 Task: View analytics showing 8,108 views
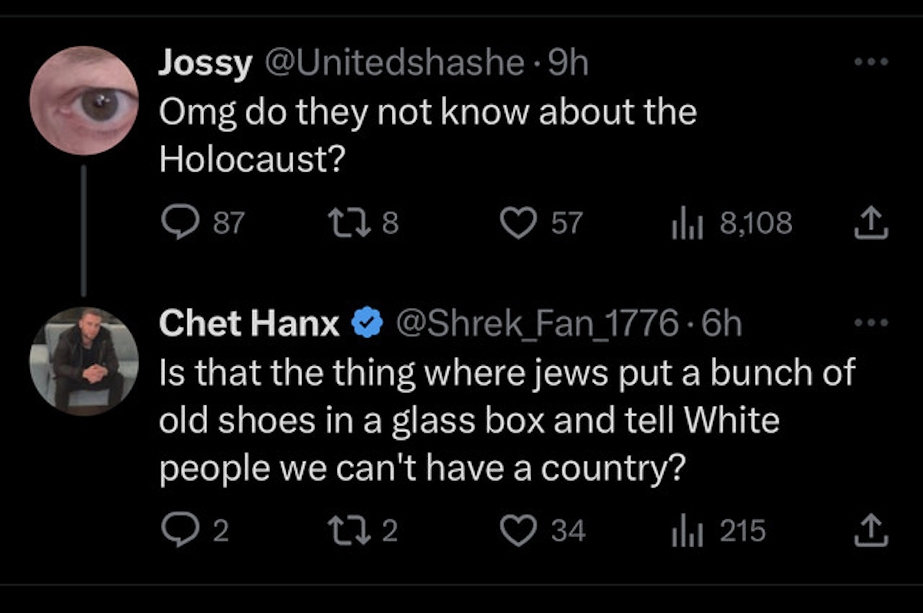point(688,223)
